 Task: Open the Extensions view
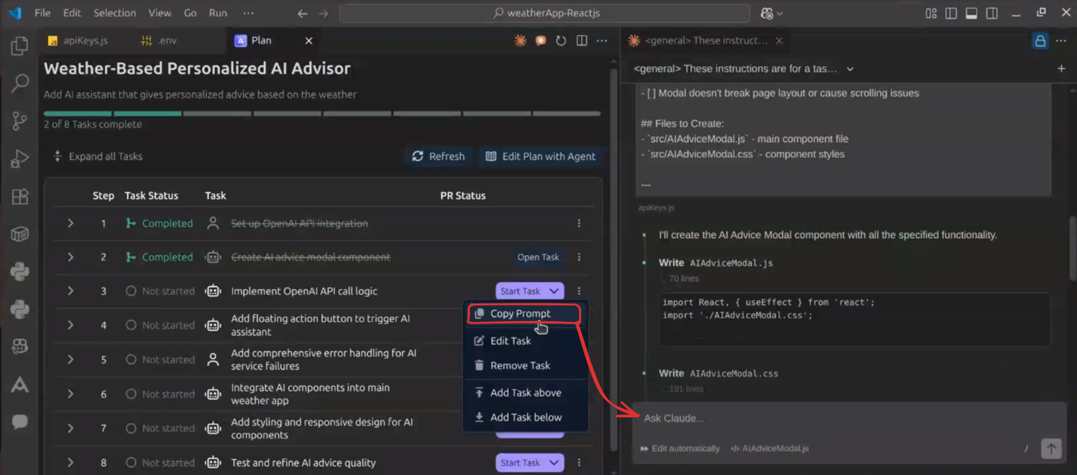coord(19,197)
